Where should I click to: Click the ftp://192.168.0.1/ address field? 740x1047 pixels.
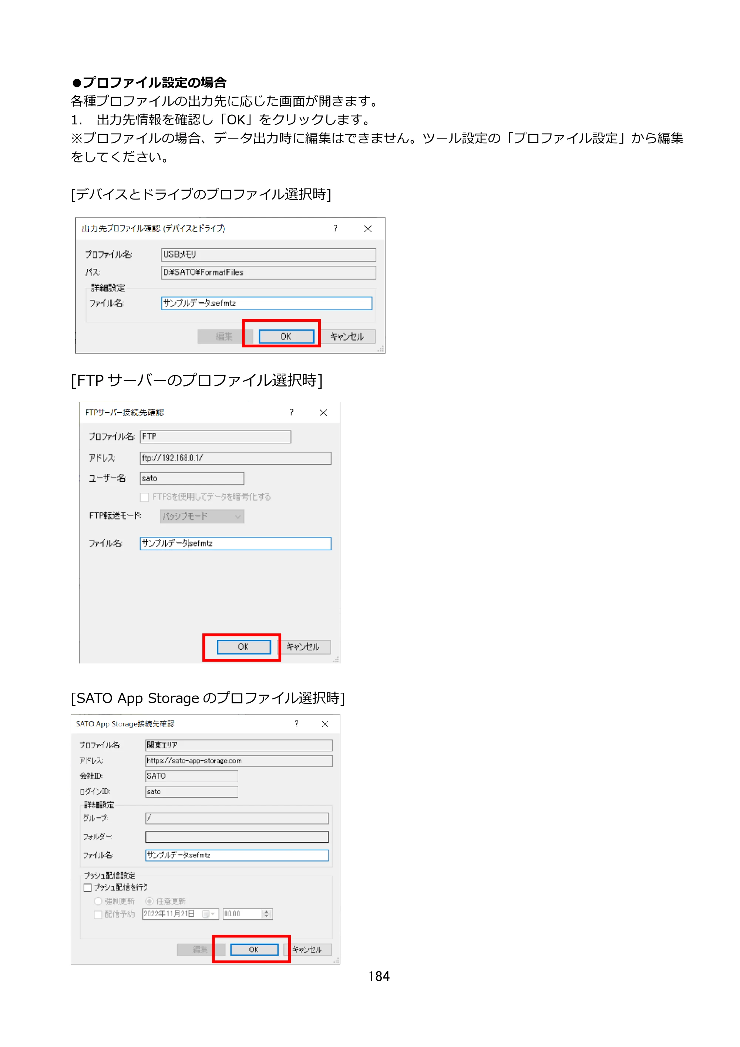click(x=236, y=458)
